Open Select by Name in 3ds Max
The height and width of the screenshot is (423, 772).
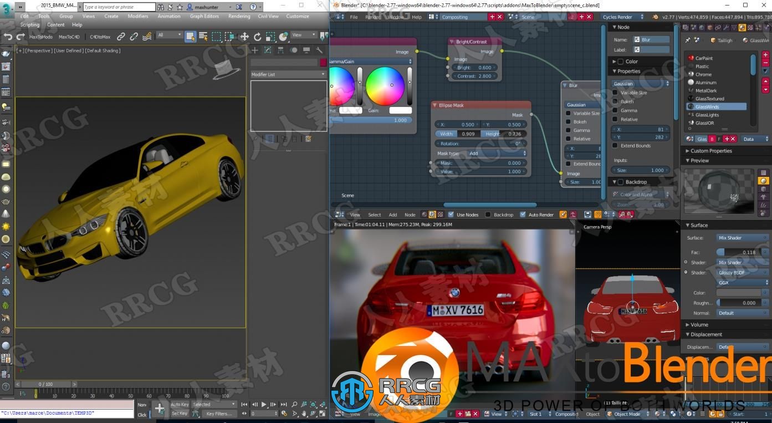(x=203, y=37)
